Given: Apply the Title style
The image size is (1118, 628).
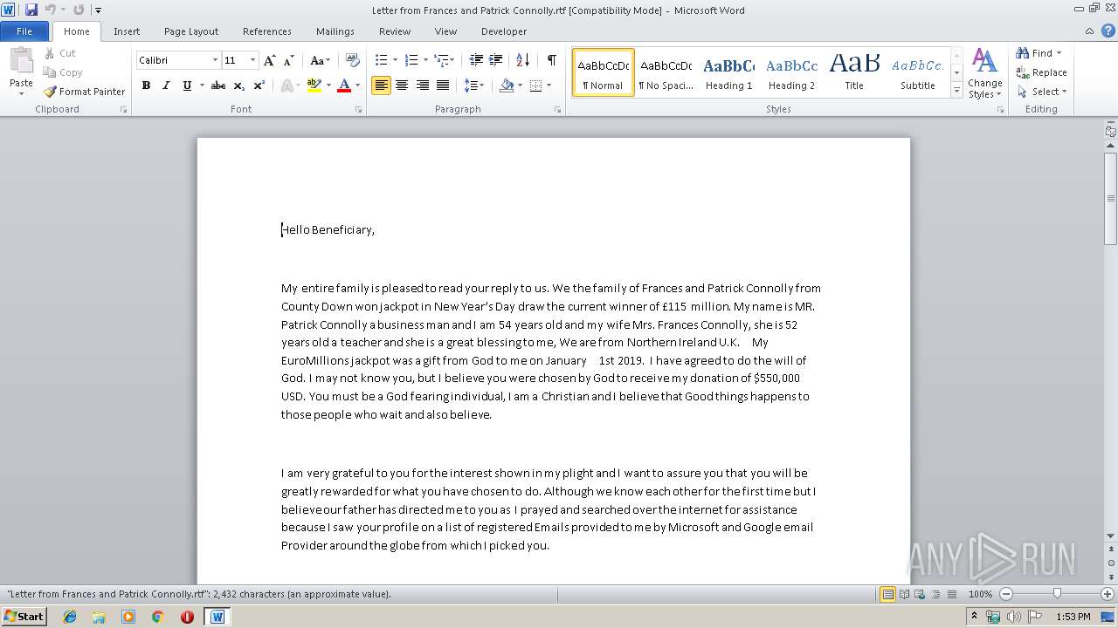Looking at the screenshot, I should point(854,72).
